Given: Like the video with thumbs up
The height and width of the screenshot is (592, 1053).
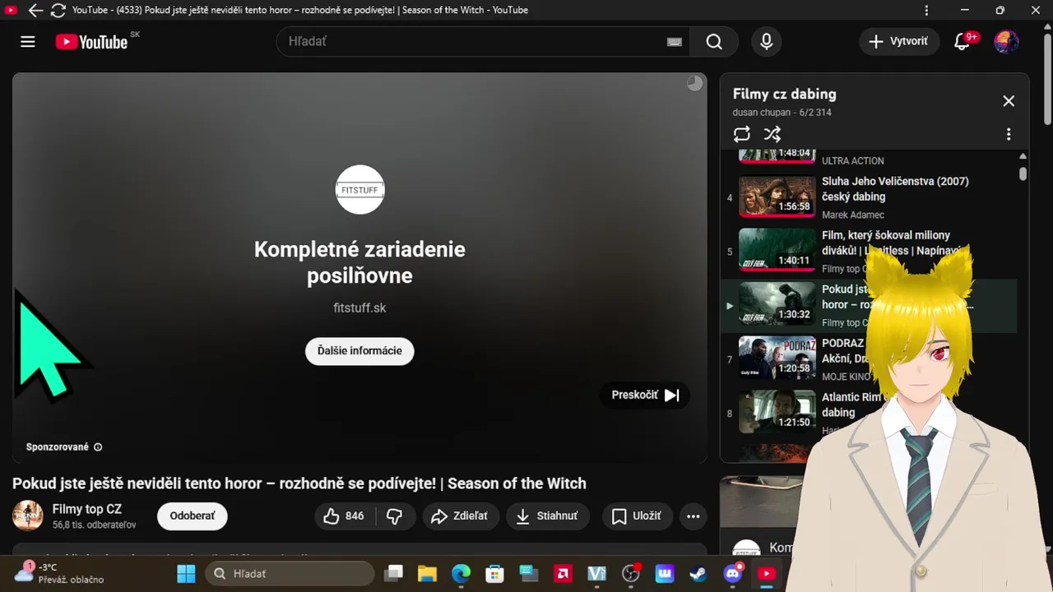Looking at the screenshot, I should click(x=345, y=516).
